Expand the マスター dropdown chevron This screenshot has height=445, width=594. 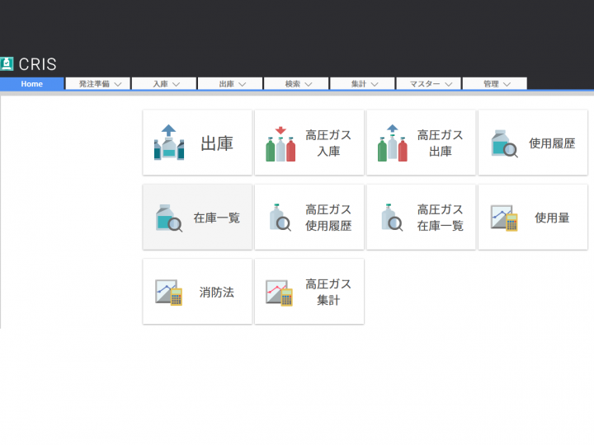click(x=449, y=84)
